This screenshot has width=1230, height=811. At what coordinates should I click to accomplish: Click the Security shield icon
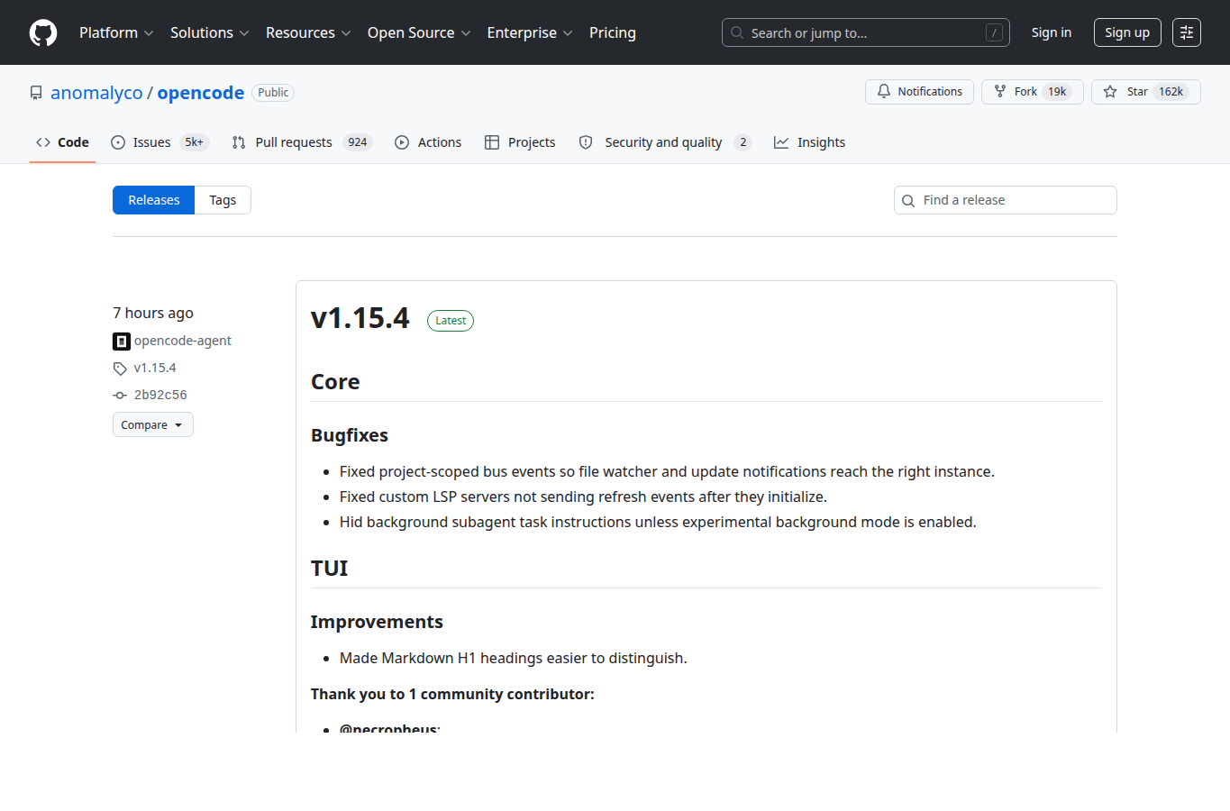586,142
